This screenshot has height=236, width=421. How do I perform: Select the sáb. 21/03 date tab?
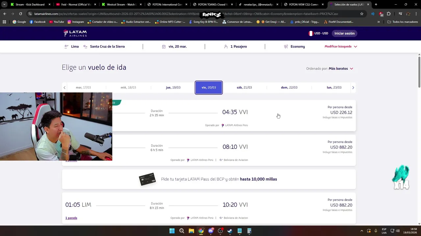click(x=244, y=88)
